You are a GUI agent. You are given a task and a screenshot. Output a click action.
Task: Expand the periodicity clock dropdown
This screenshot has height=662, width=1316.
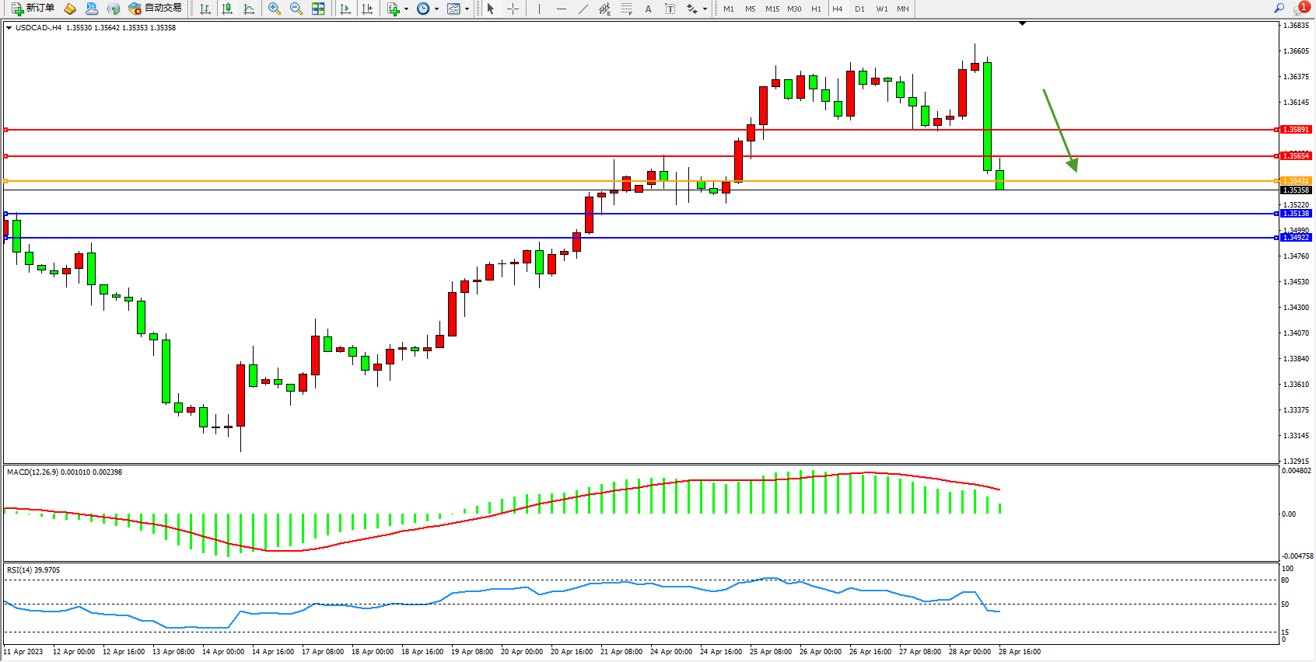(436, 9)
